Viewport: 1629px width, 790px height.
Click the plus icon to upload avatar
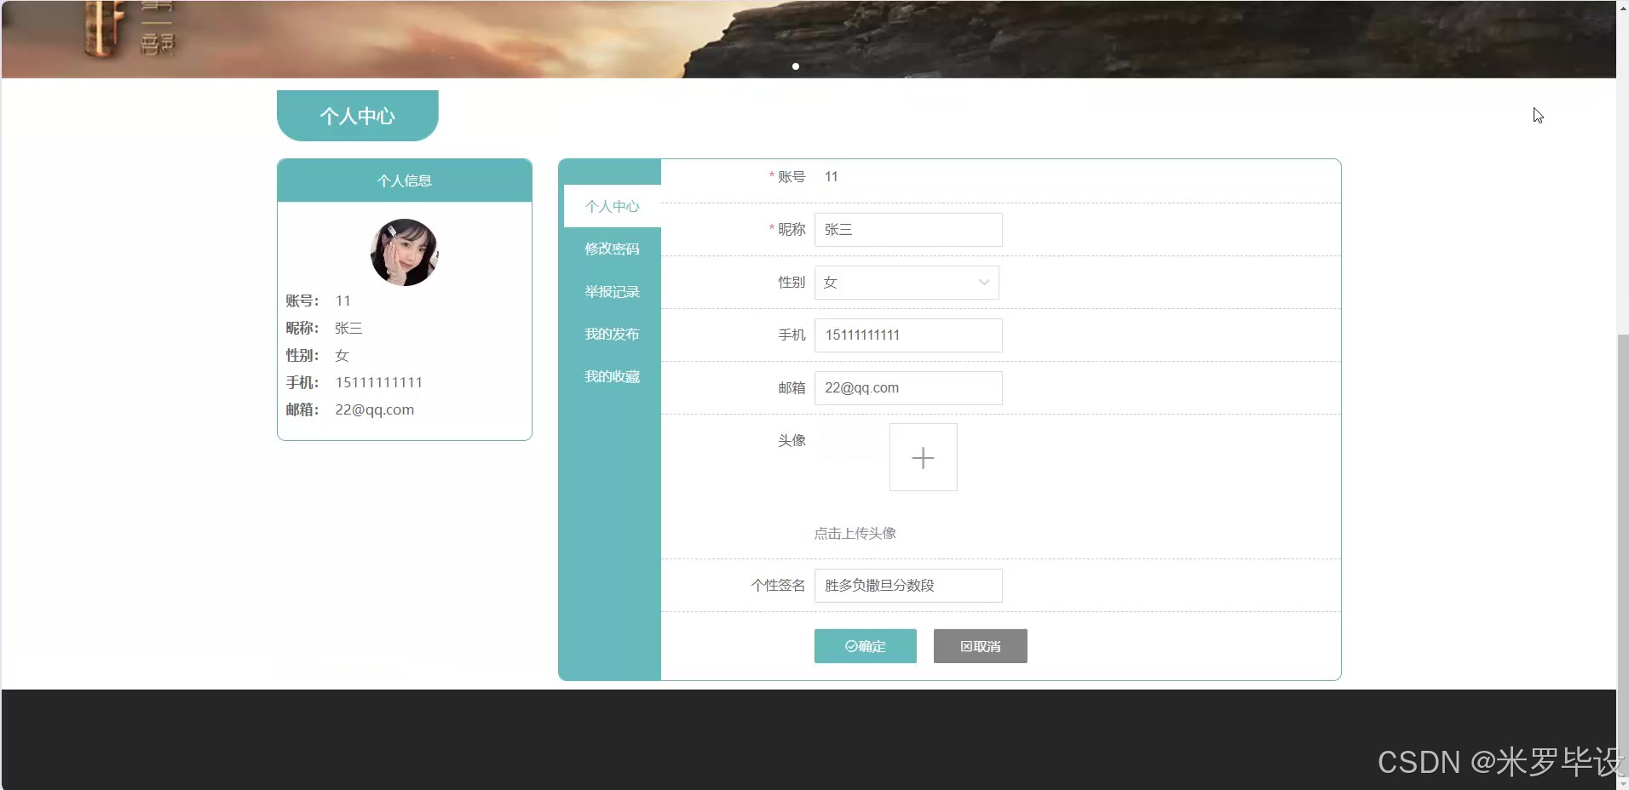923,458
